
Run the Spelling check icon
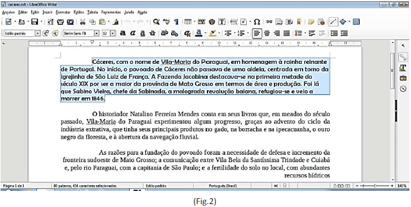coord(166,22)
